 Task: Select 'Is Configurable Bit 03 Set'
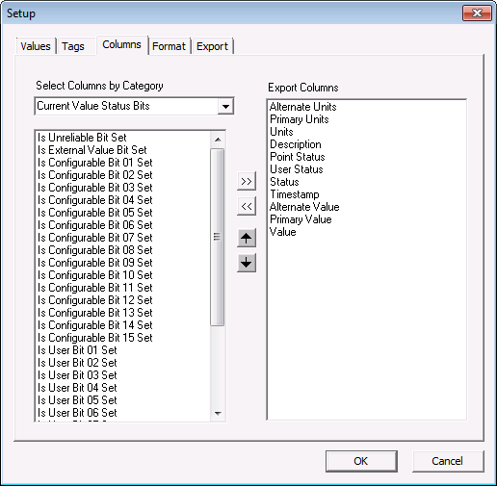[94, 188]
